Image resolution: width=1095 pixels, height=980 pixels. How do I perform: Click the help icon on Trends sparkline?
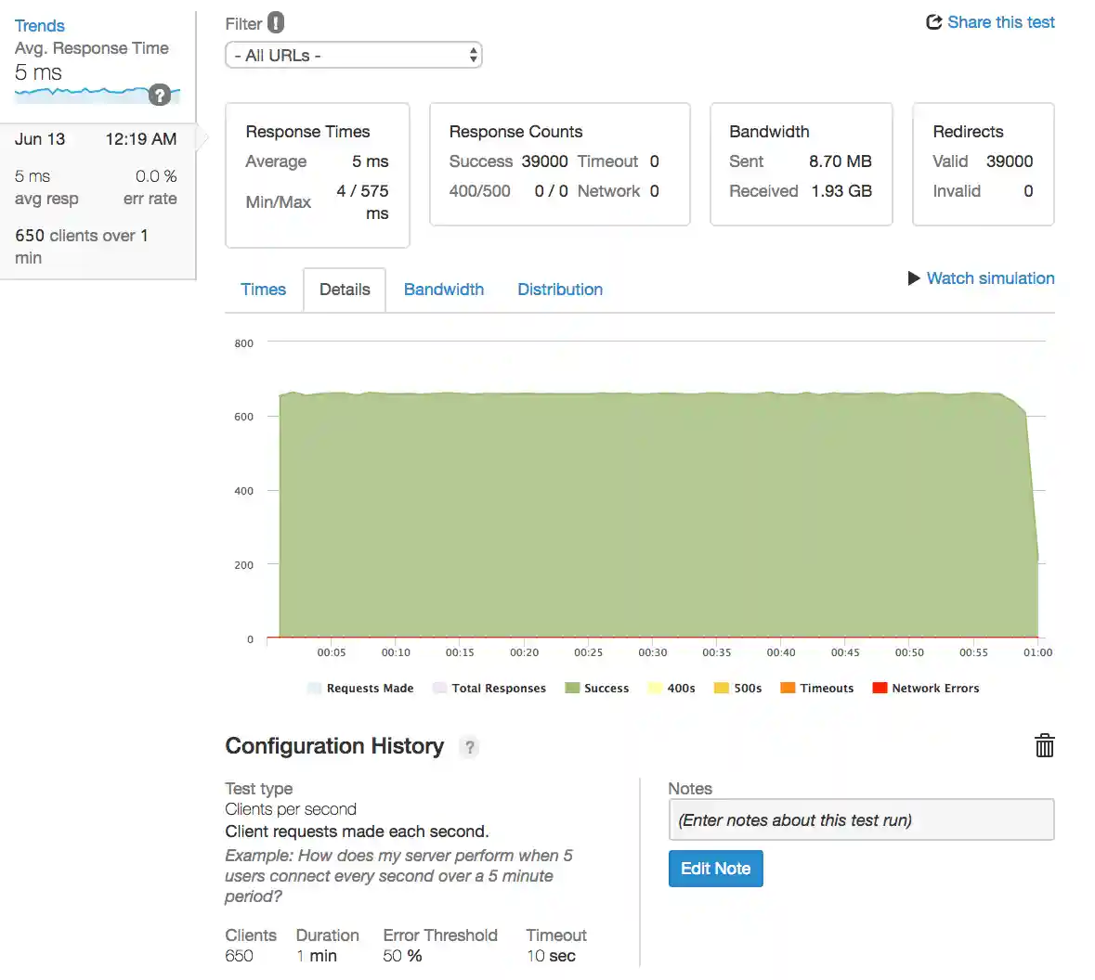point(160,95)
